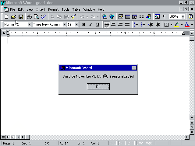Run the Spelling and Grammar check
195x146 pixels.
44,17
